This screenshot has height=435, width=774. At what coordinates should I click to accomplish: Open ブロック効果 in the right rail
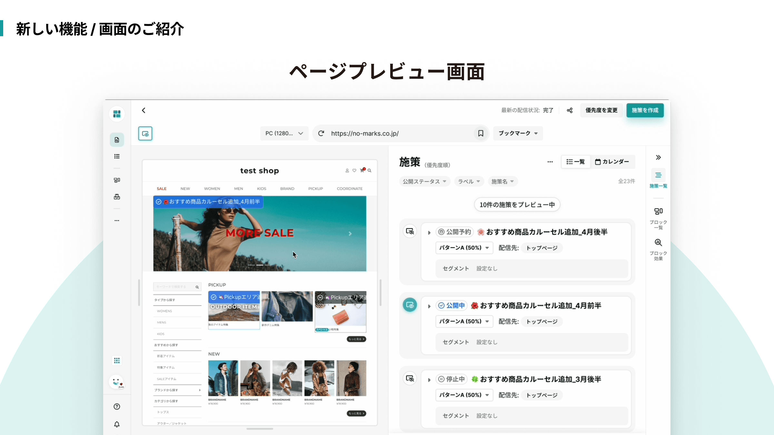(x=658, y=250)
